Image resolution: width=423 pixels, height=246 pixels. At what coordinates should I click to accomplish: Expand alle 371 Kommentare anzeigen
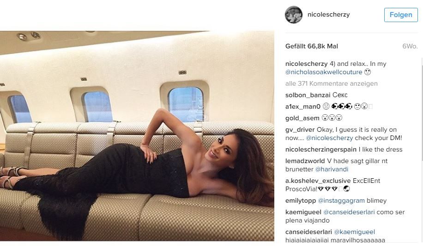(331, 84)
